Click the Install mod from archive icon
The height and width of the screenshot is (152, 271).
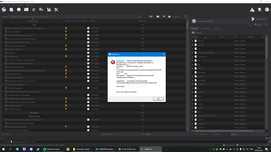[11, 10]
